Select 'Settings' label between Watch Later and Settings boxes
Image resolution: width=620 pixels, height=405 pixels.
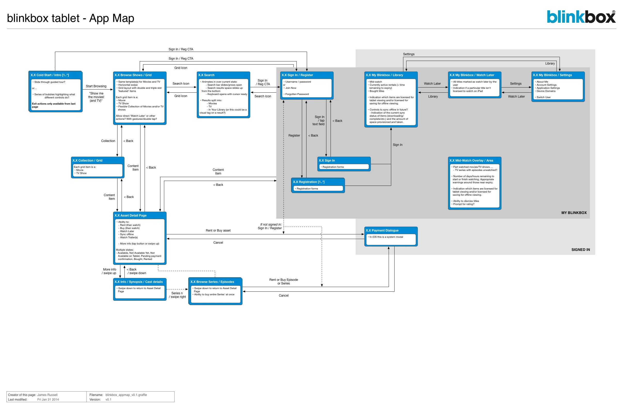pyautogui.click(x=515, y=84)
